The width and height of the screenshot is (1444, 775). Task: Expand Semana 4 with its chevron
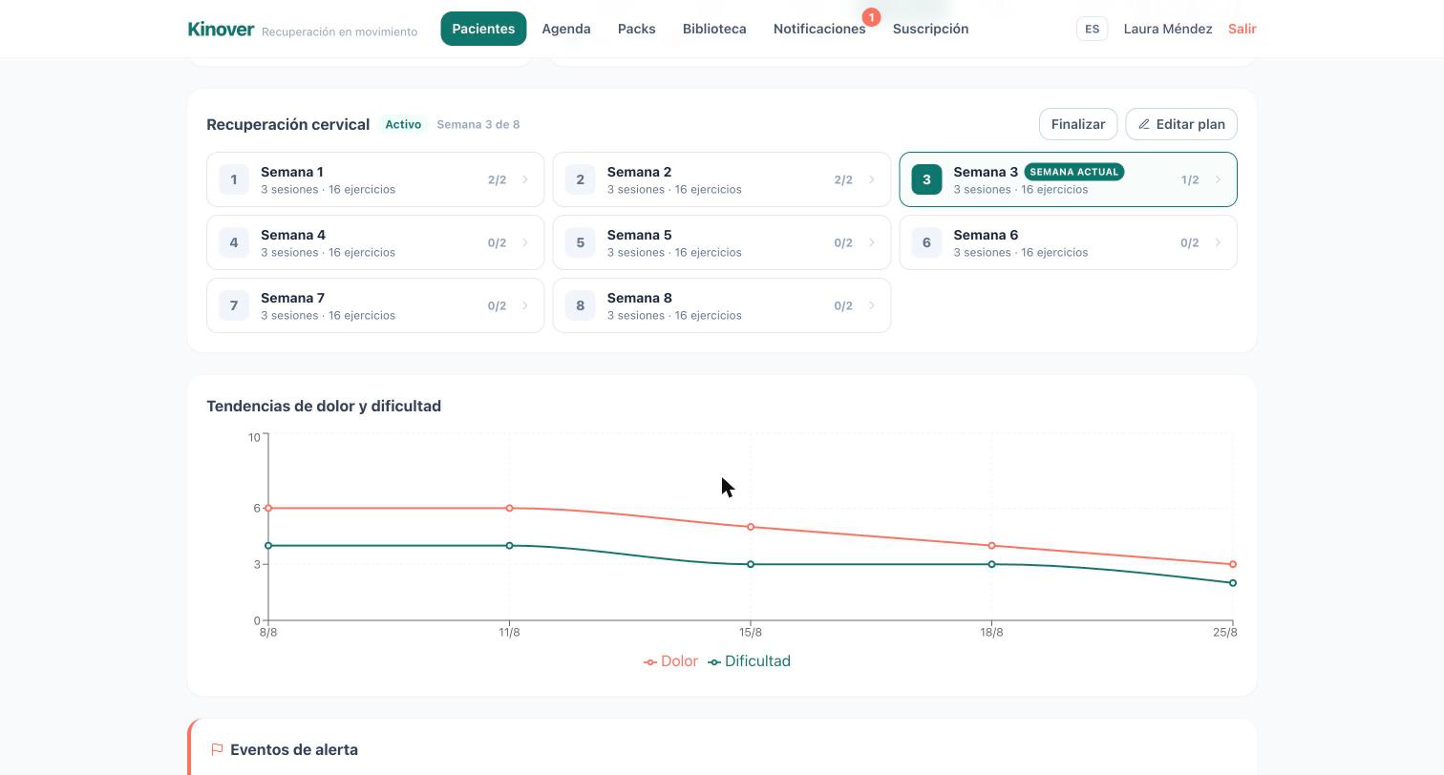point(525,242)
